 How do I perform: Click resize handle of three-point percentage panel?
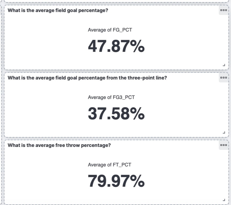224,132
